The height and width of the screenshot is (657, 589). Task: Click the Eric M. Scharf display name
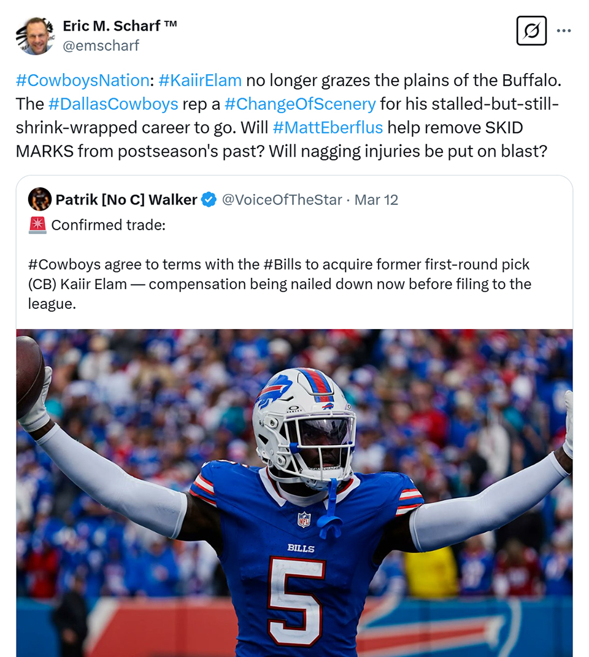click(x=120, y=26)
